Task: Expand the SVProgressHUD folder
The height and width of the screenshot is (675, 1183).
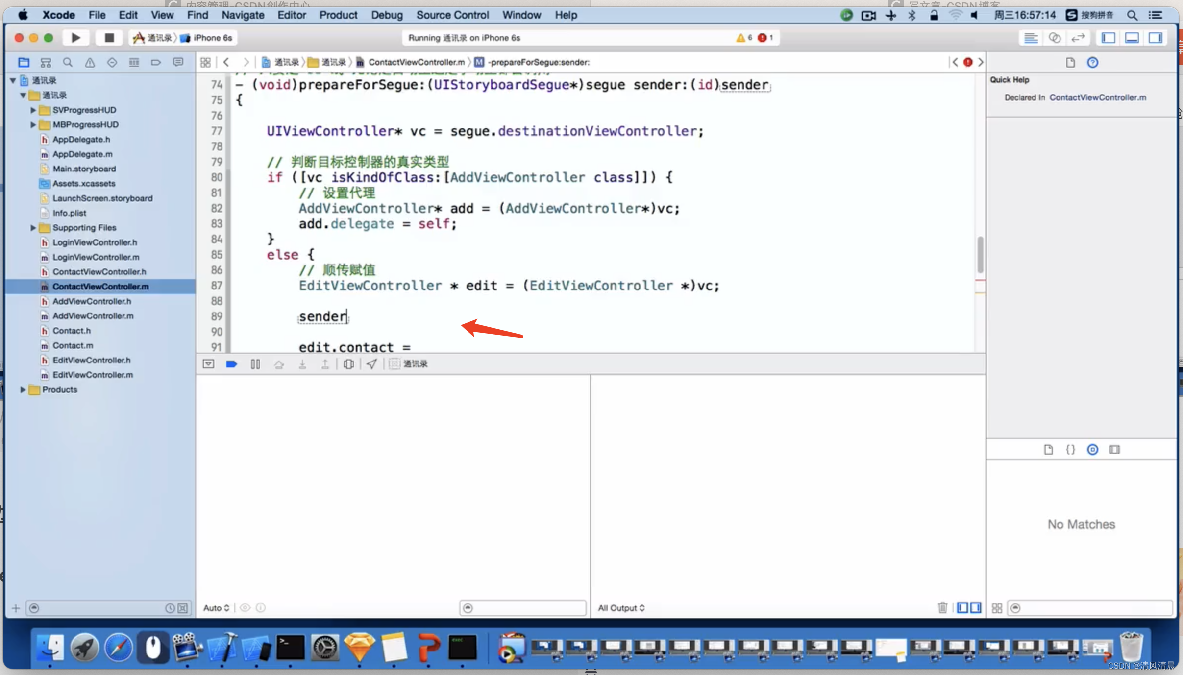Action: [33, 110]
